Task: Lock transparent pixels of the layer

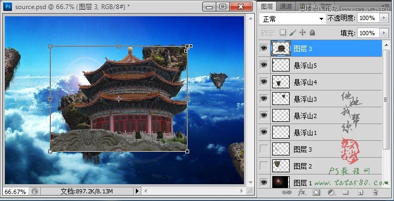Action: pos(283,33)
